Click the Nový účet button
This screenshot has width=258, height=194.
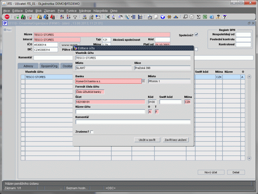click(x=211, y=172)
